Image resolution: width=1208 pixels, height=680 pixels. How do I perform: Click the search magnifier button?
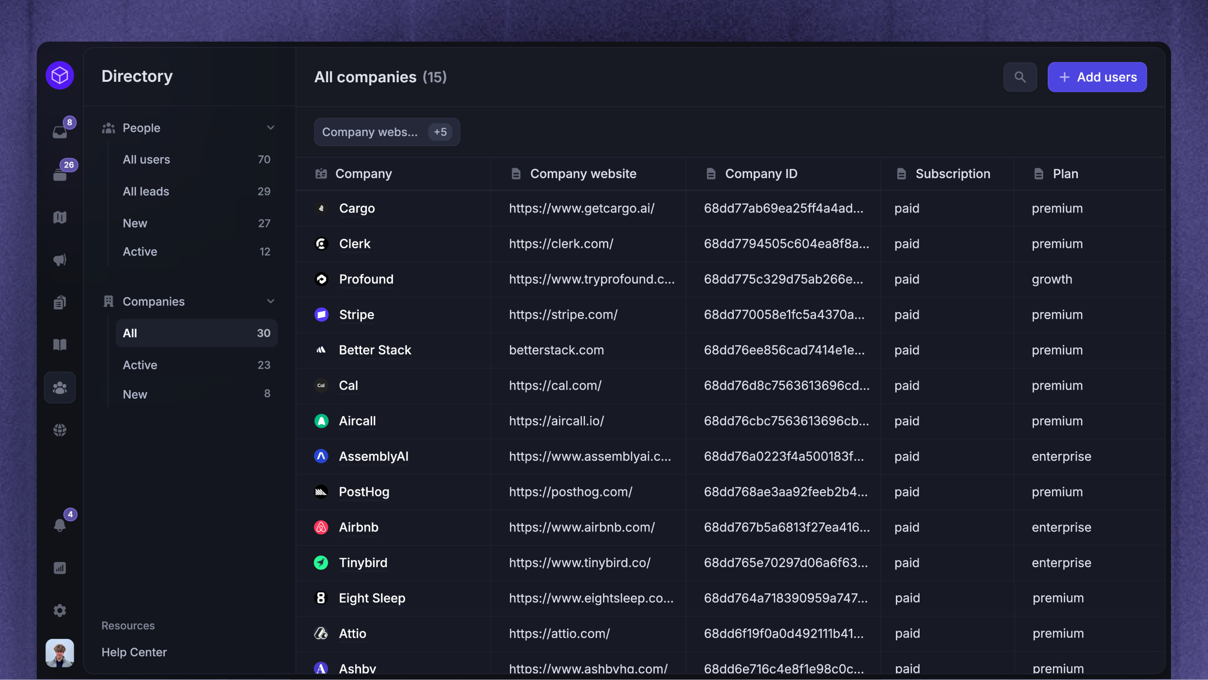pyautogui.click(x=1020, y=77)
